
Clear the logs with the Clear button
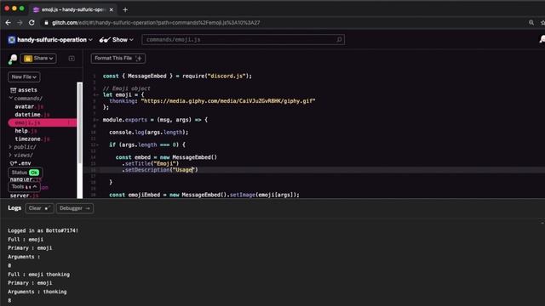[x=39, y=208]
